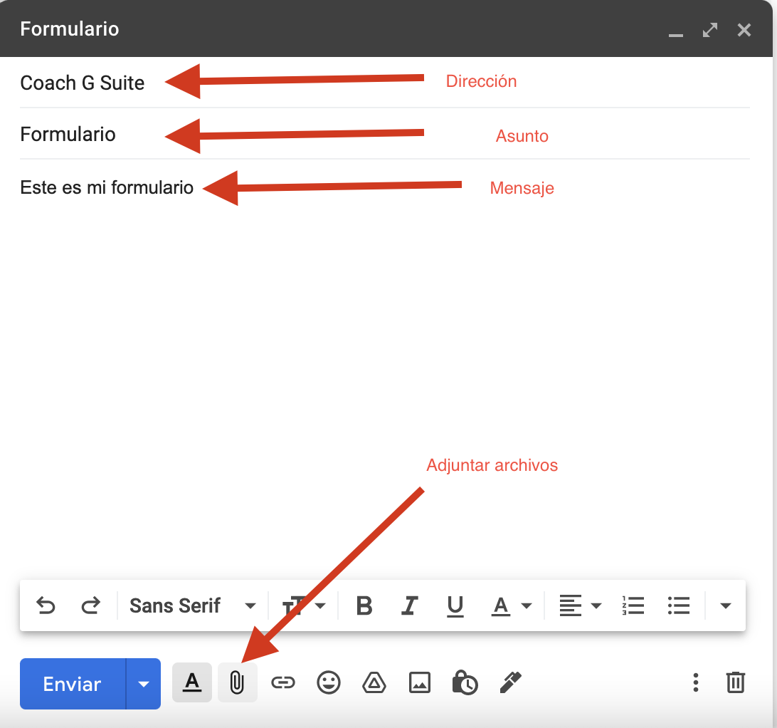Insert an emoji

click(329, 682)
